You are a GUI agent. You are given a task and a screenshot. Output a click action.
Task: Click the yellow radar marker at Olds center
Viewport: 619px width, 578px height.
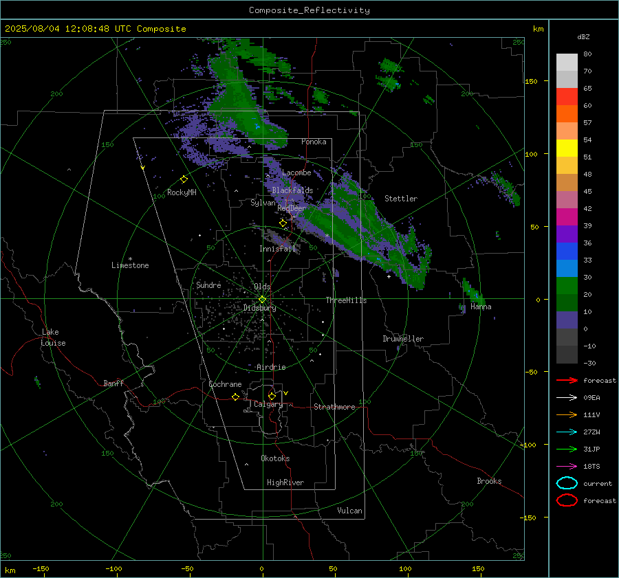pyautogui.click(x=262, y=300)
